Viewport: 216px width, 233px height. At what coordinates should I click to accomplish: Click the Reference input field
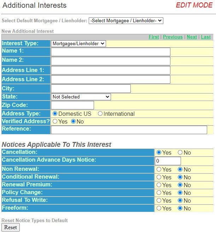click(x=129, y=130)
